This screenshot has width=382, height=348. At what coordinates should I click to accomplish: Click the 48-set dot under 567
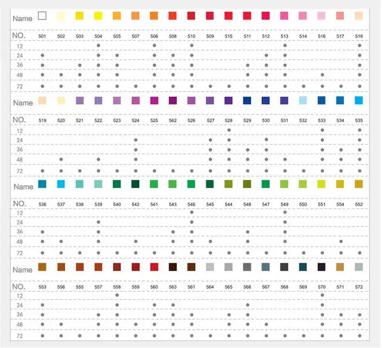[266, 324]
